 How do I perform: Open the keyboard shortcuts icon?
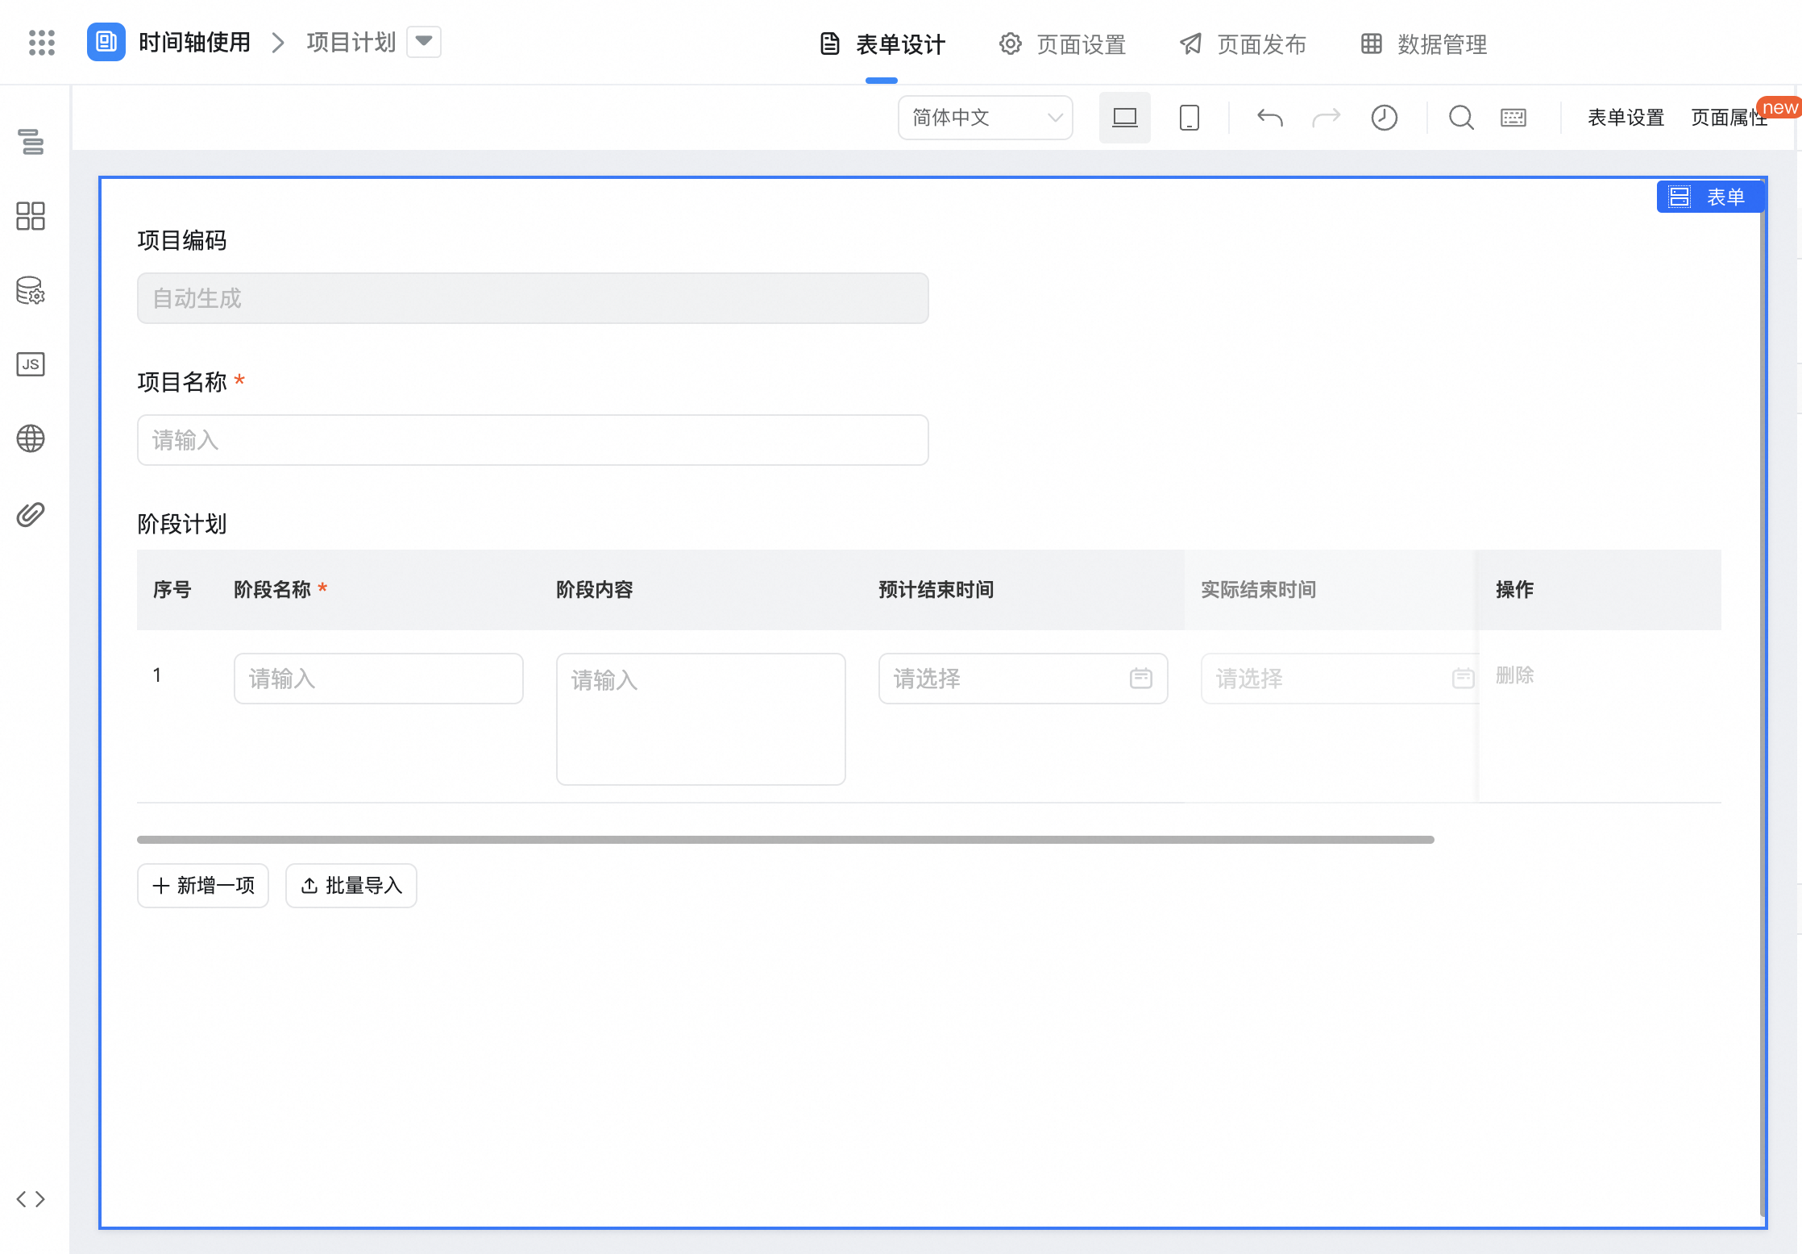1513,118
